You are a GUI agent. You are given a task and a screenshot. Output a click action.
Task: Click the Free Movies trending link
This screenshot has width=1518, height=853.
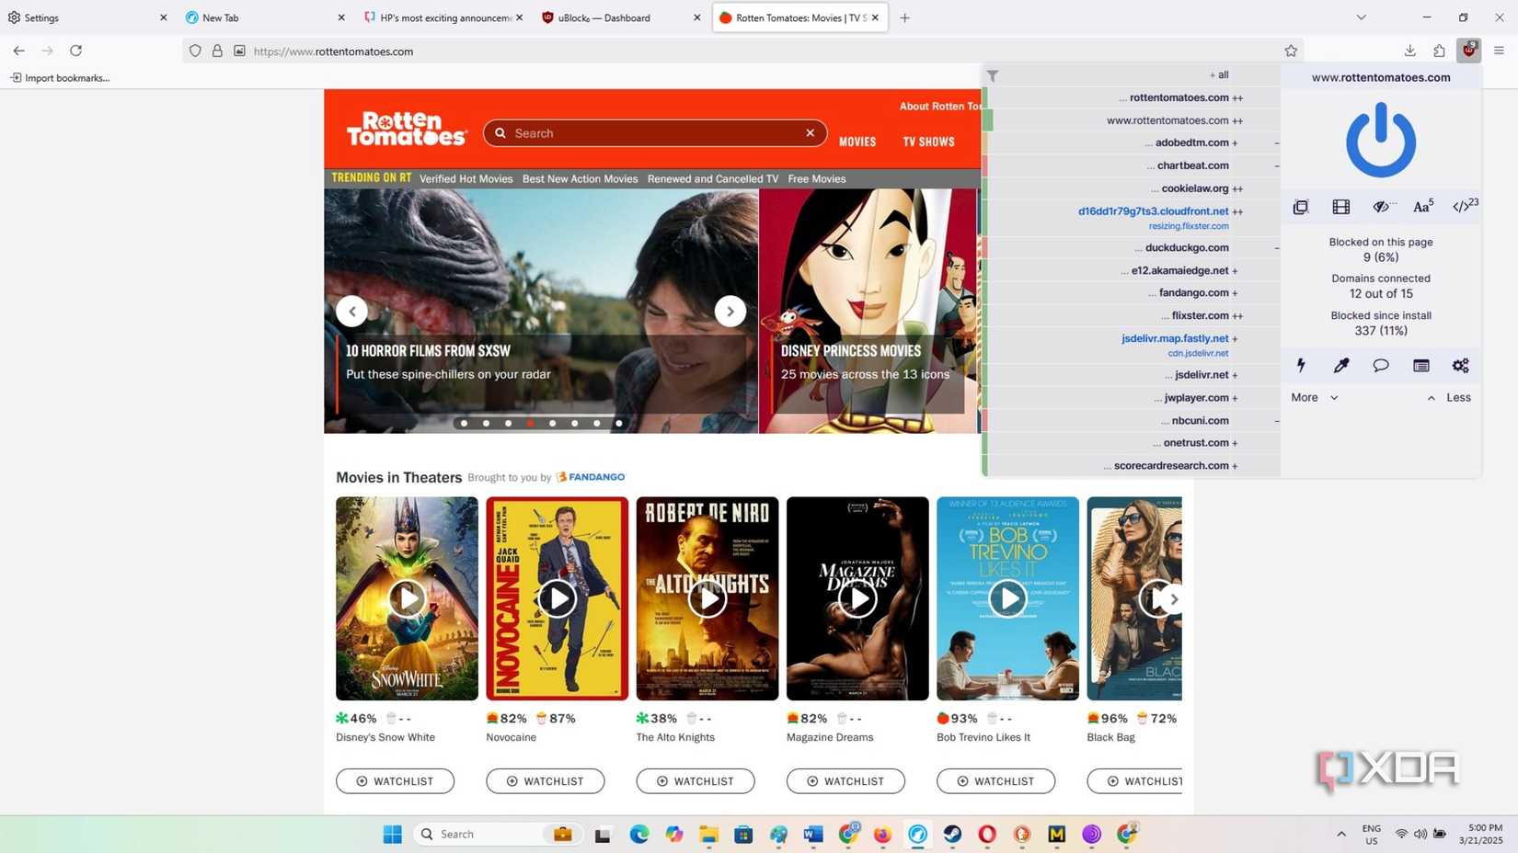point(817,178)
